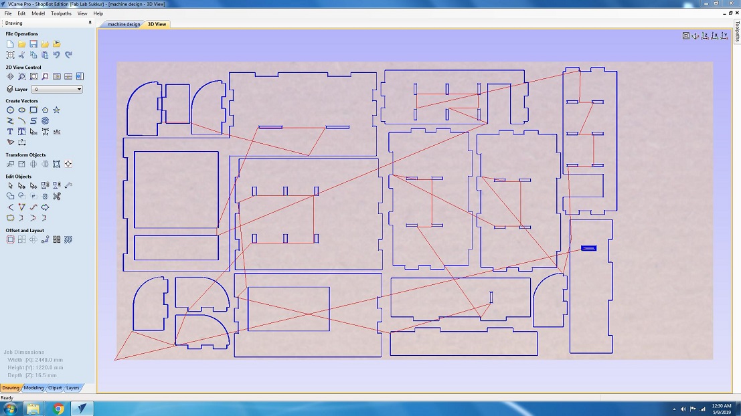Open the Create Fillets tool

pyautogui.click(x=10, y=207)
